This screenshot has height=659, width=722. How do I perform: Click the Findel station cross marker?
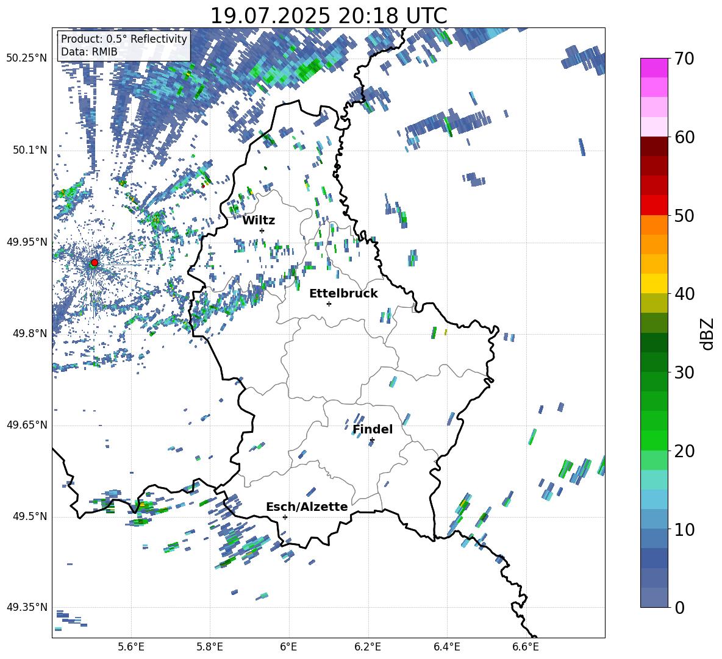(372, 440)
